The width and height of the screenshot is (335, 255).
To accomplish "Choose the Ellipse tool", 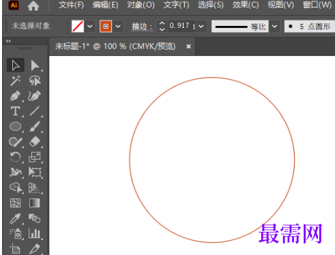I will pyautogui.click(x=15, y=127).
